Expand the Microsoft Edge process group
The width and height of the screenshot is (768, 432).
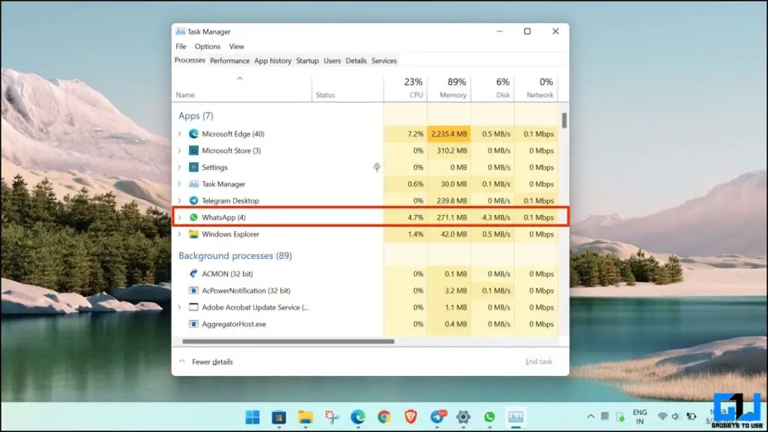point(180,133)
